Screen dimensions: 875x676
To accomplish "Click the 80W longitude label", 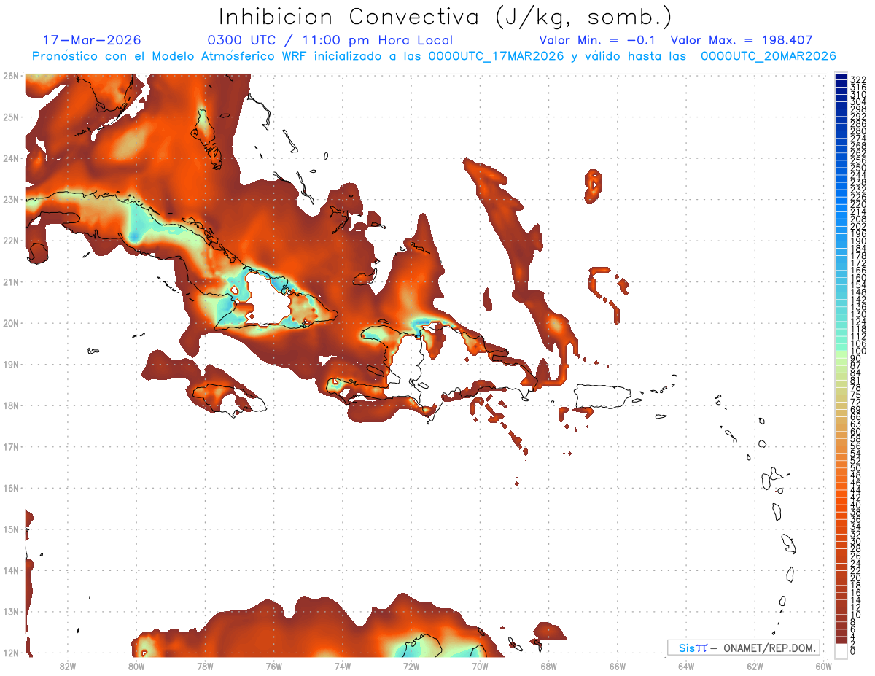I will 136,666.
